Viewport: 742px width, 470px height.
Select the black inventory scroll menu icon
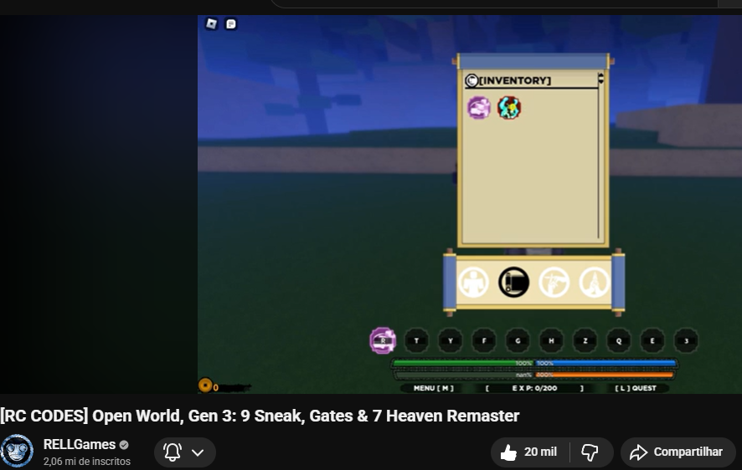(x=513, y=282)
